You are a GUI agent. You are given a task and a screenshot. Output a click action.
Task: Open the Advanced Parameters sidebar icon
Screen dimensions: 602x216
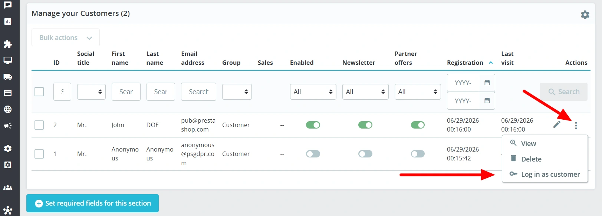[x=8, y=165]
